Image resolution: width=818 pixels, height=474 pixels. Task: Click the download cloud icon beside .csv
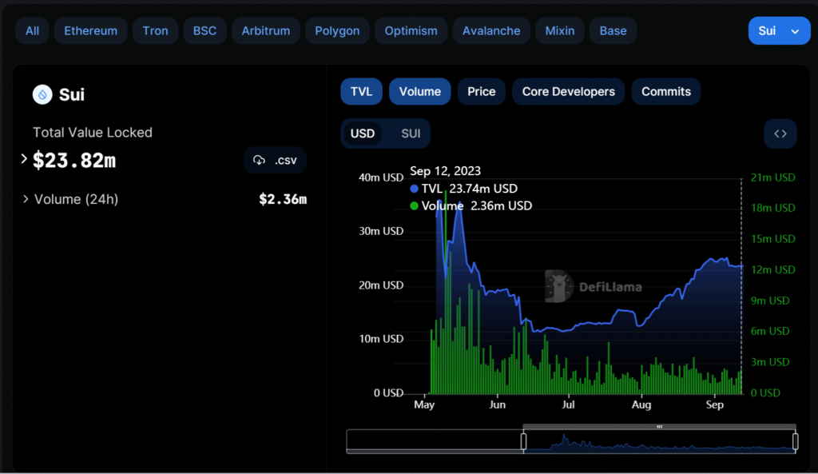pyautogui.click(x=259, y=160)
